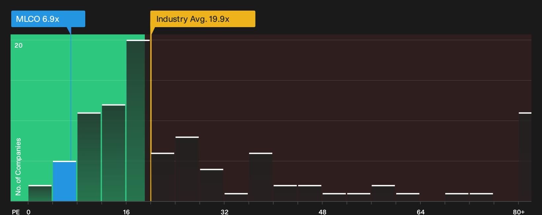The height and width of the screenshot is (215, 542).
Task: Click the shortest green bar starting at PE 0
Action: click(40, 193)
